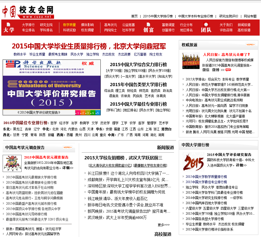
Task: Click 黑龙江 region link
Action: point(18,129)
